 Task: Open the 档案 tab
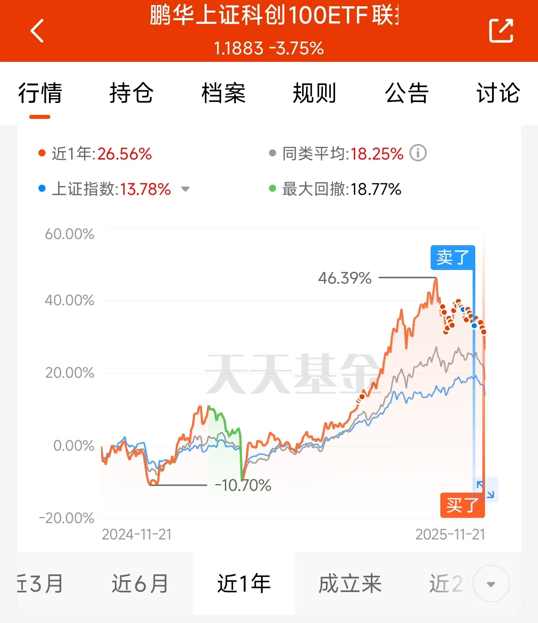tap(223, 93)
